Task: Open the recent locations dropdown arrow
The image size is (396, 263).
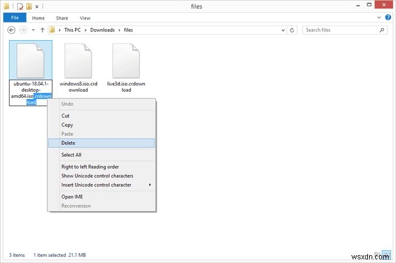Action: [x=33, y=30]
